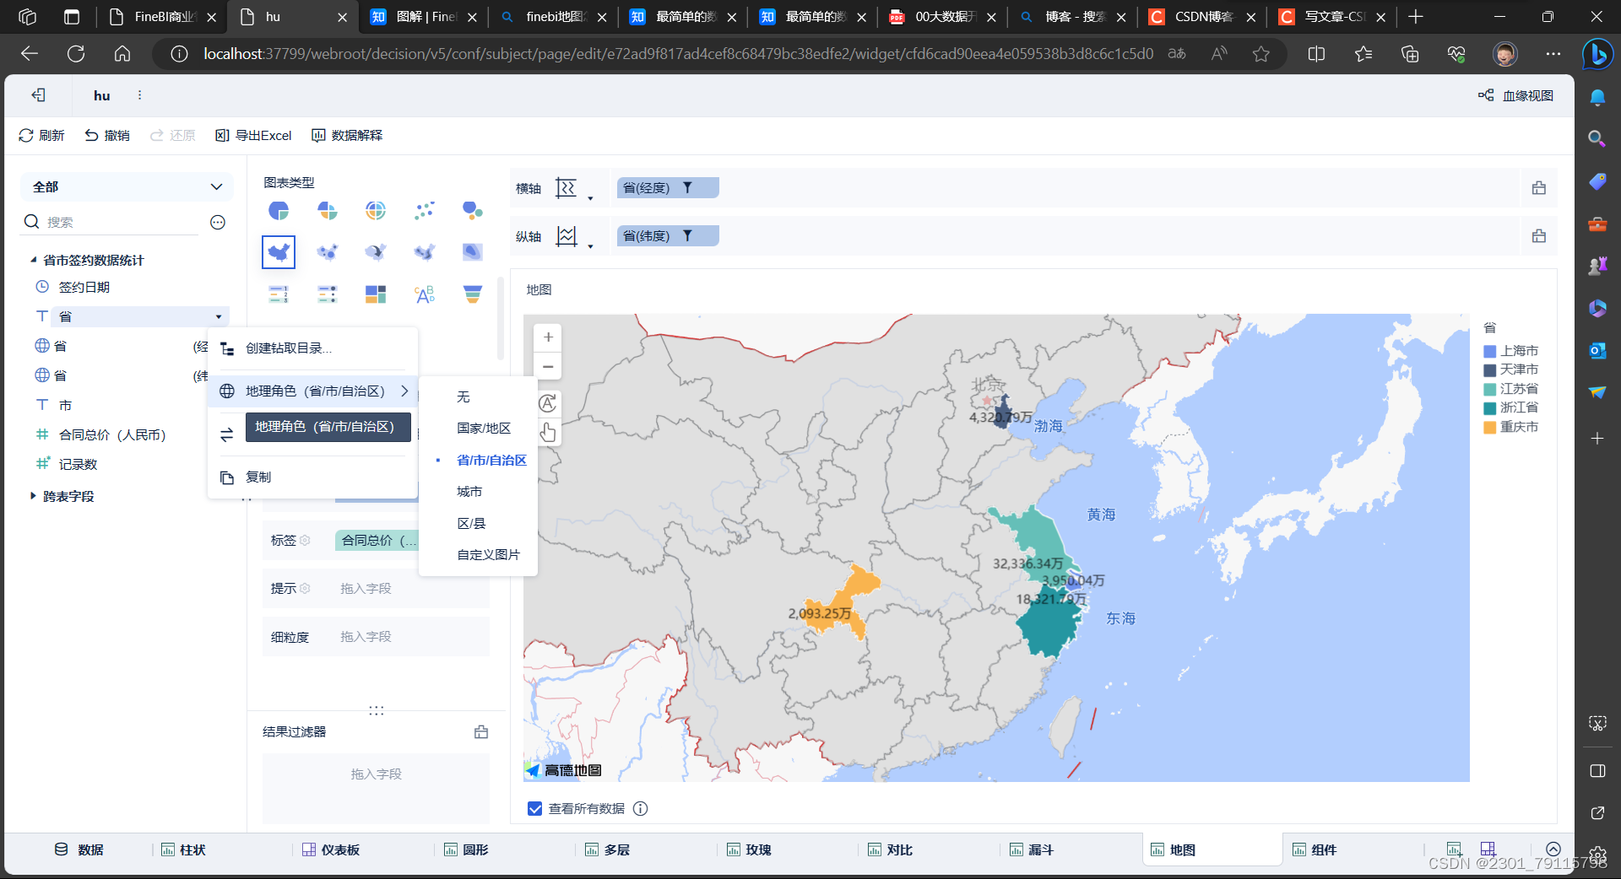The image size is (1621, 879).
Task: Click the 导出Excel toolbar button
Action: pos(252,135)
